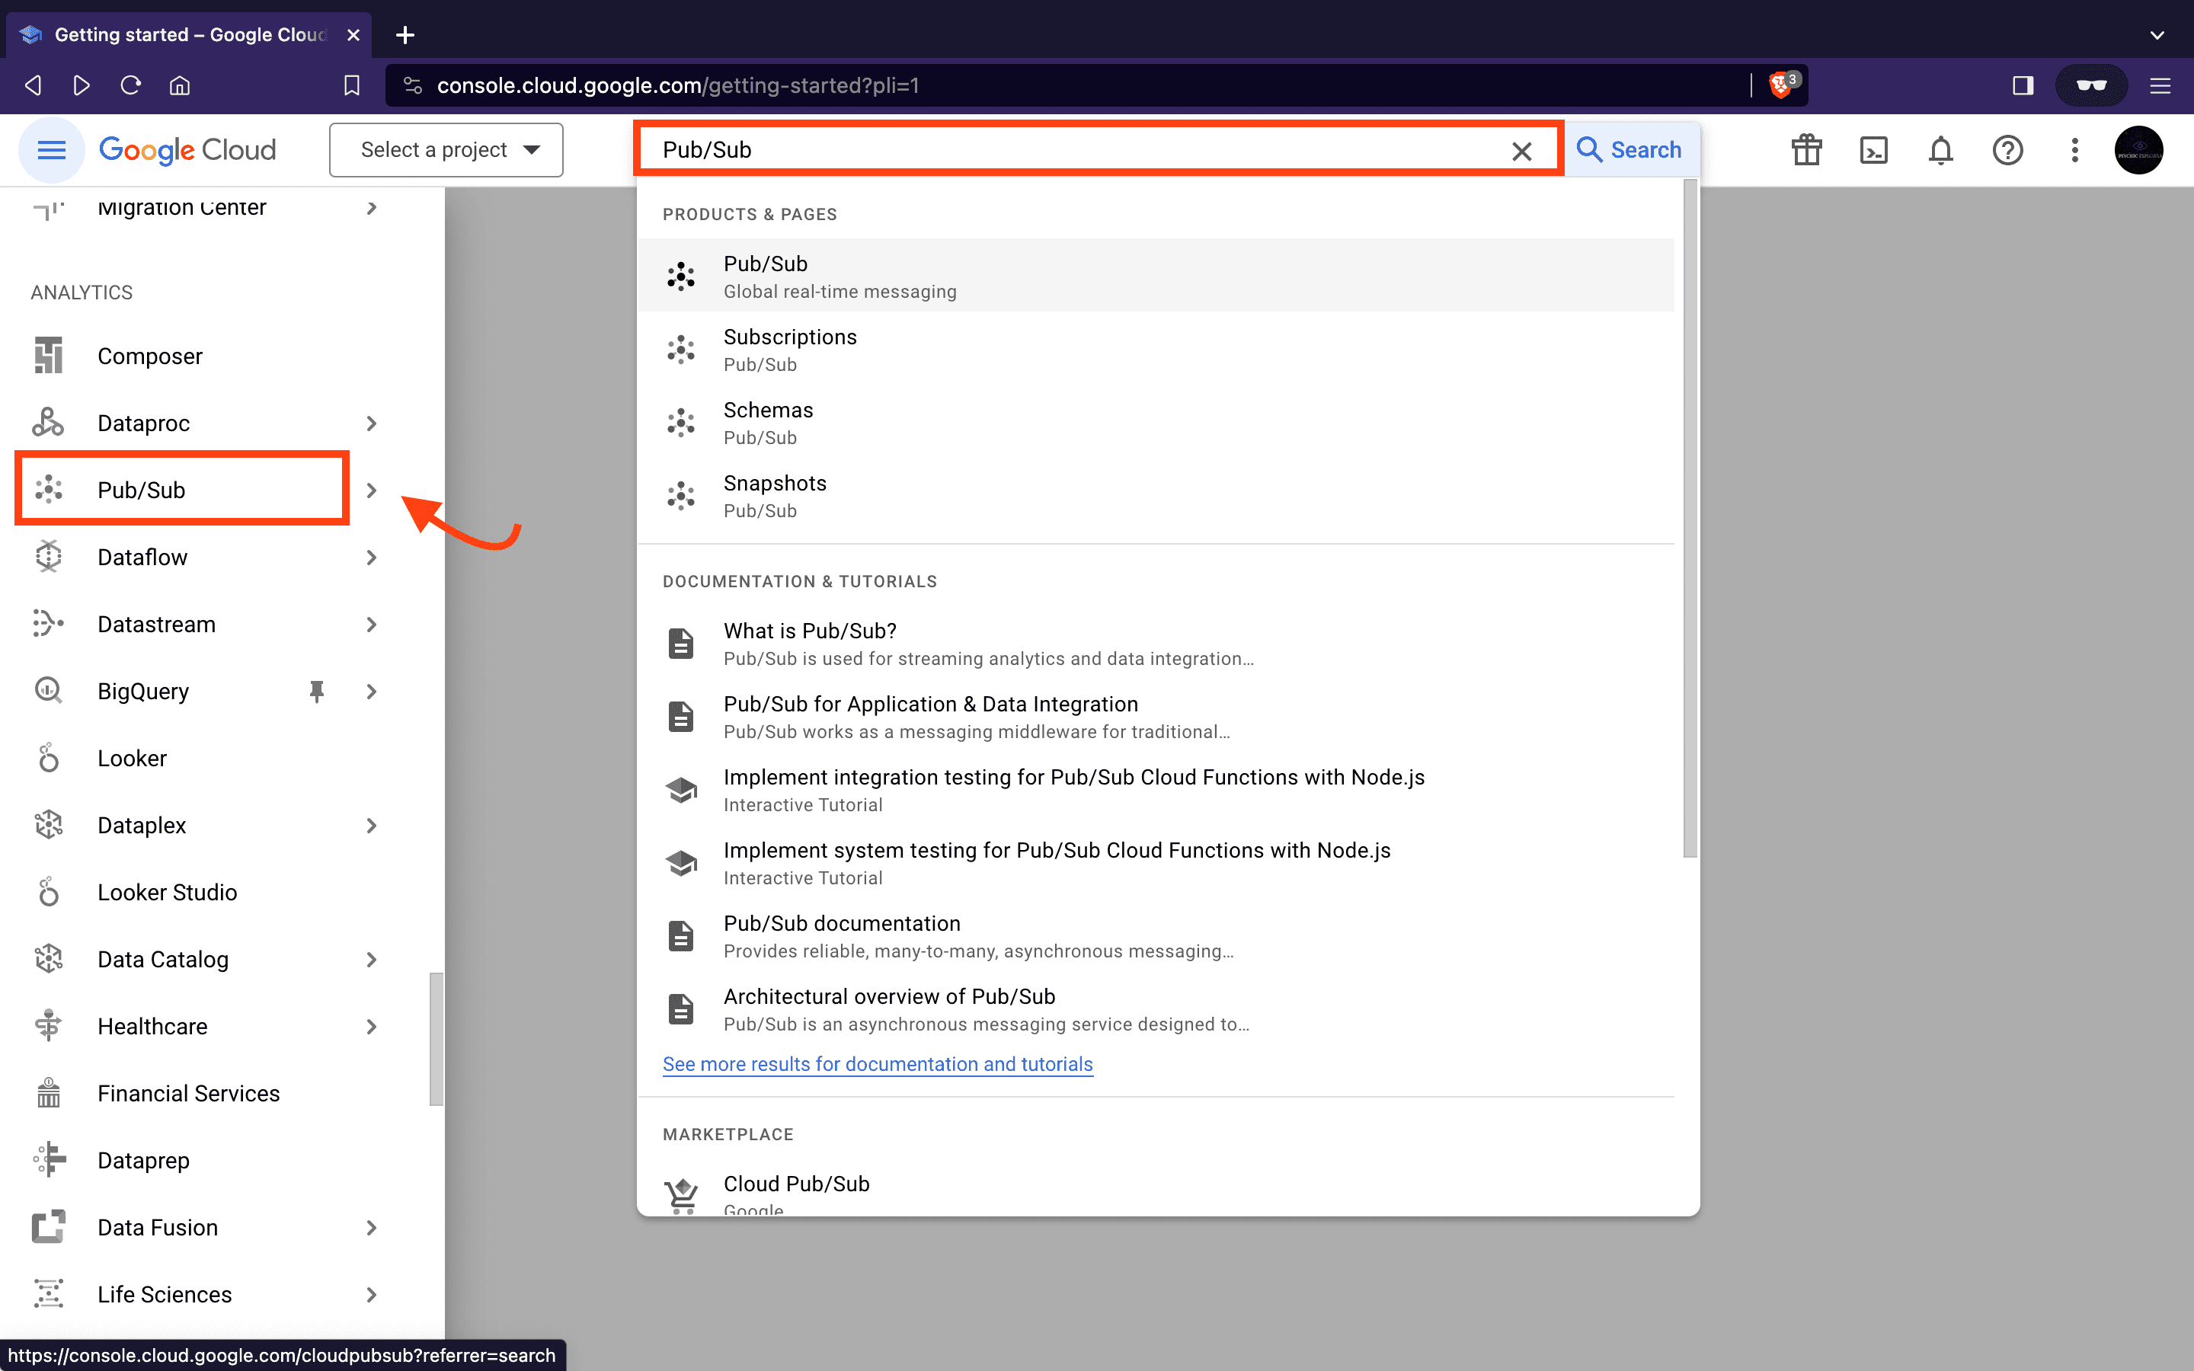Screen dimensions: 2194x1371
Task: Clear the search box with X
Action: point(1522,151)
